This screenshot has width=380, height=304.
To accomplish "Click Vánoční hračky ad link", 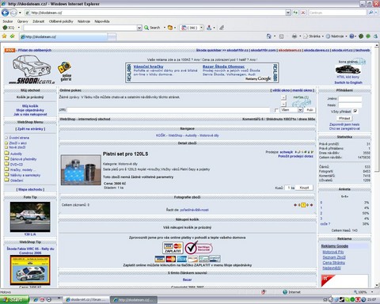I will point(148,66).
